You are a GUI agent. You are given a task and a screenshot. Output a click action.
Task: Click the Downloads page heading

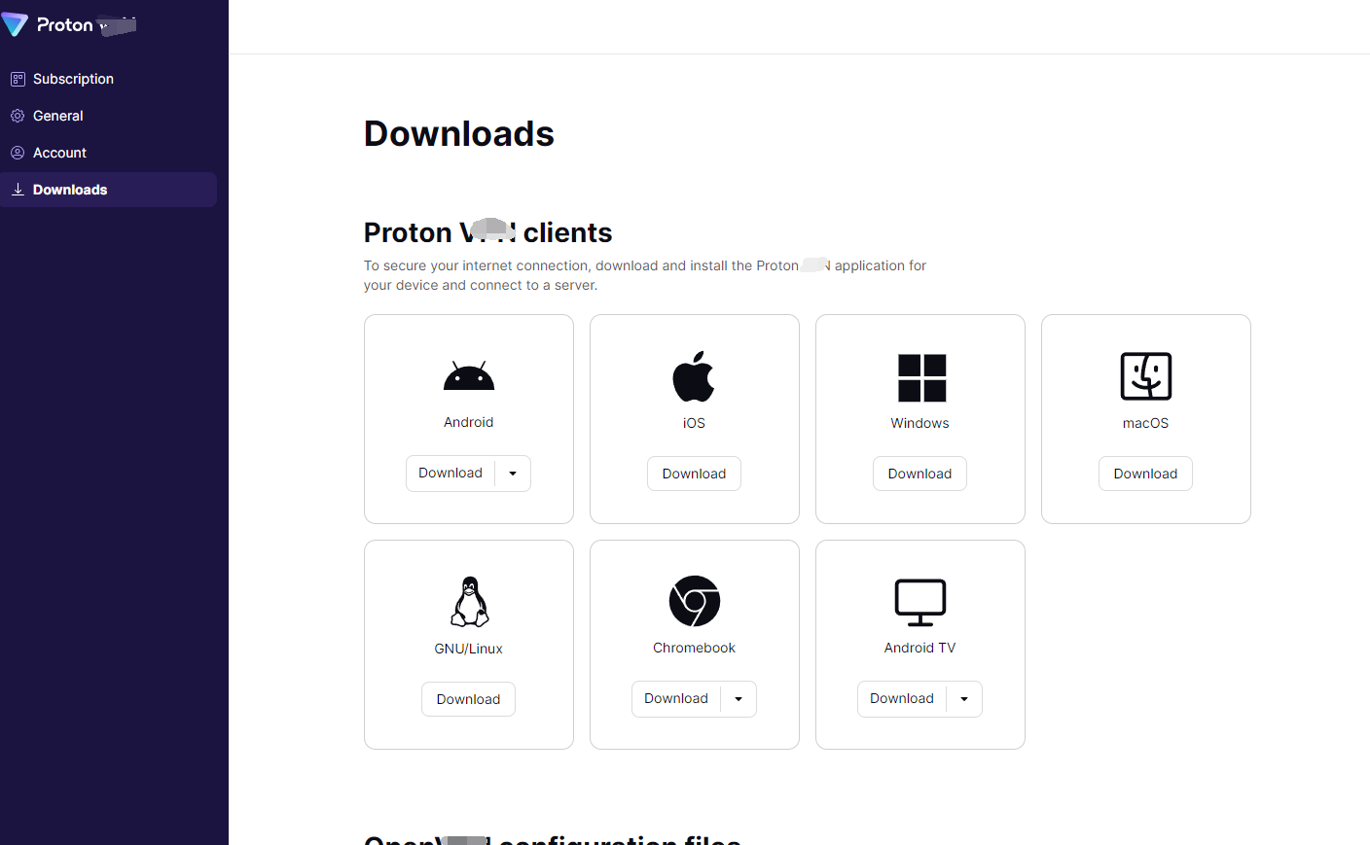pos(459,133)
